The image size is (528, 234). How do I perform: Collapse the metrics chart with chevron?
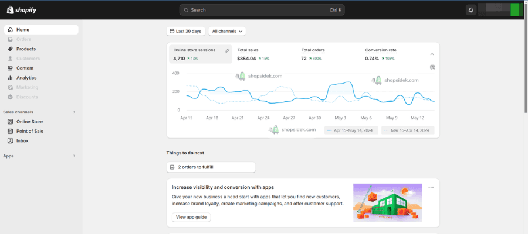click(x=432, y=54)
